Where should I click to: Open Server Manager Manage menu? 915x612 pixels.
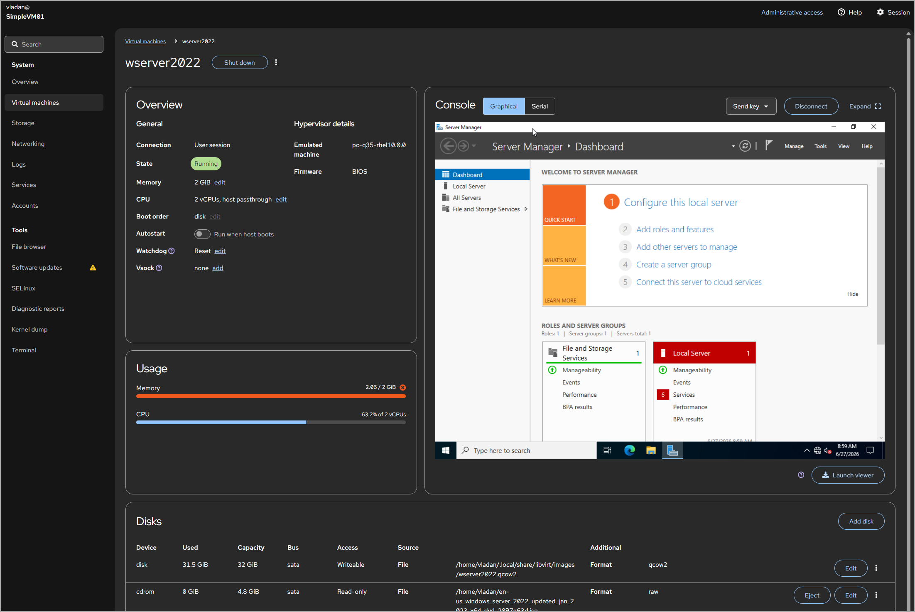[794, 146]
